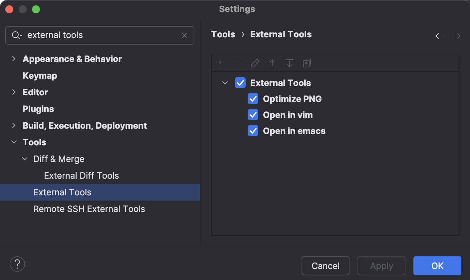
Task: Add a new external tool
Action: (220, 63)
